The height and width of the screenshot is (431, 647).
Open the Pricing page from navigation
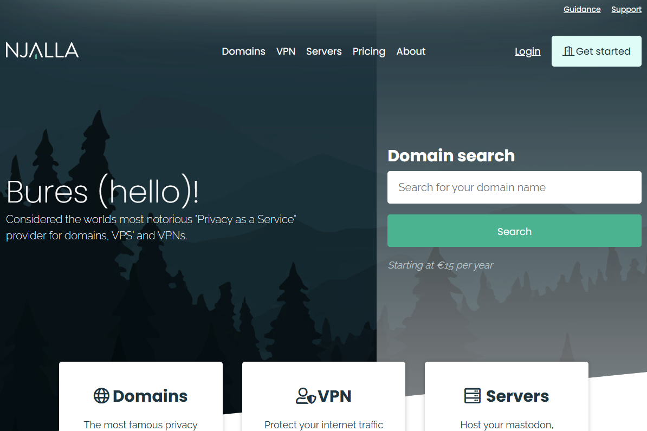369,51
